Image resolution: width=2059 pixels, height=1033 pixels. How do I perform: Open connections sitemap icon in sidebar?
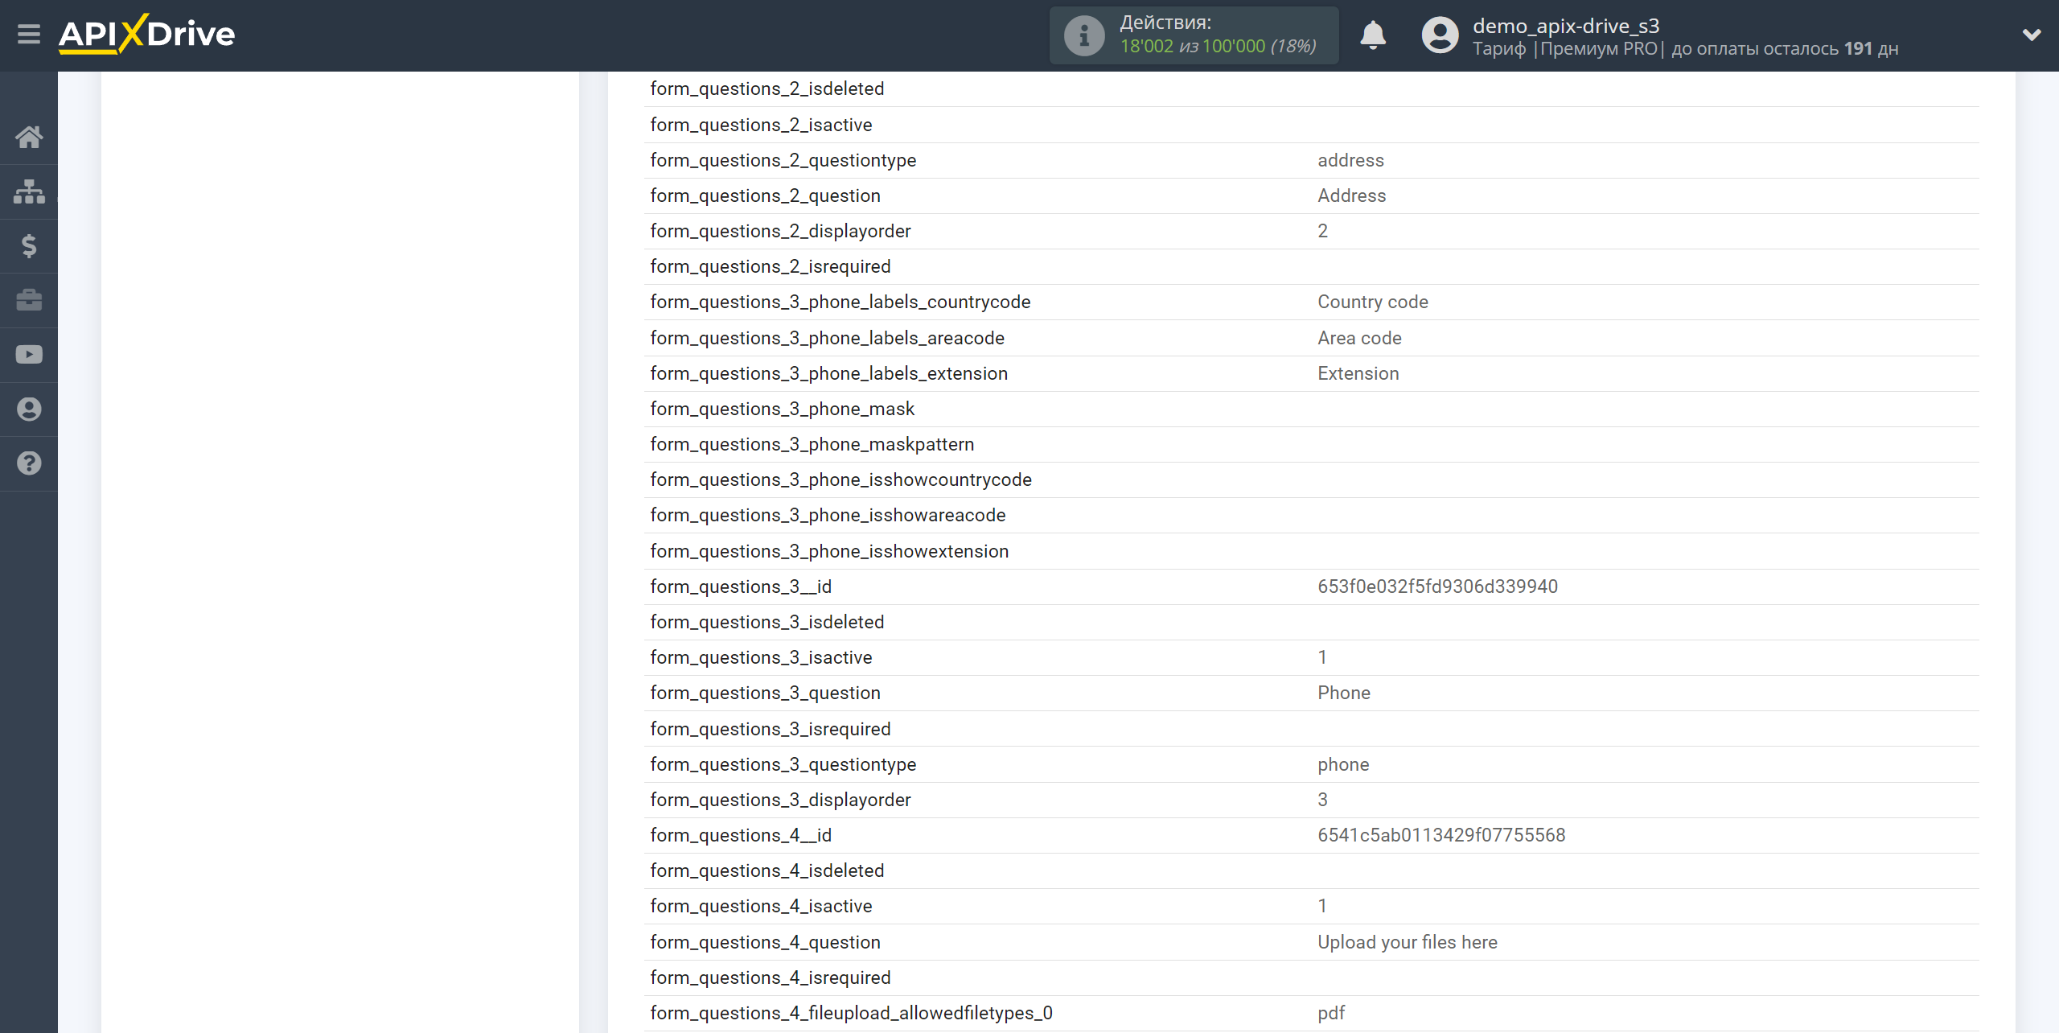click(x=29, y=191)
